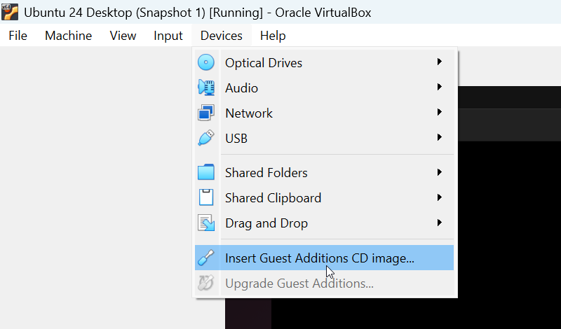This screenshot has height=329, width=561.
Task: Click the Shared Folders folder icon
Action: tap(206, 172)
